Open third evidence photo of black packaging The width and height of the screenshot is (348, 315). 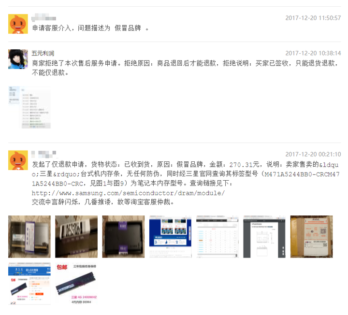(x=123, y=236)
